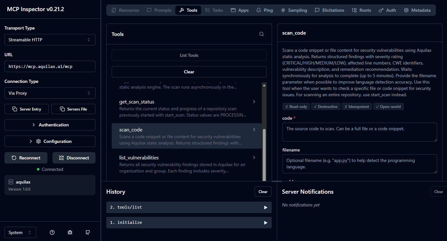
Task: Click the No notifications yet text
Action: point(301,205)
